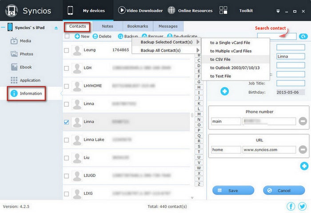Click New contact button
The height and width of the screenshot is (213, 311).
[82, 36]
